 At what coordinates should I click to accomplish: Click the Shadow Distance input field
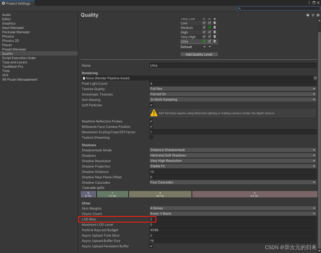pos(233,172)
